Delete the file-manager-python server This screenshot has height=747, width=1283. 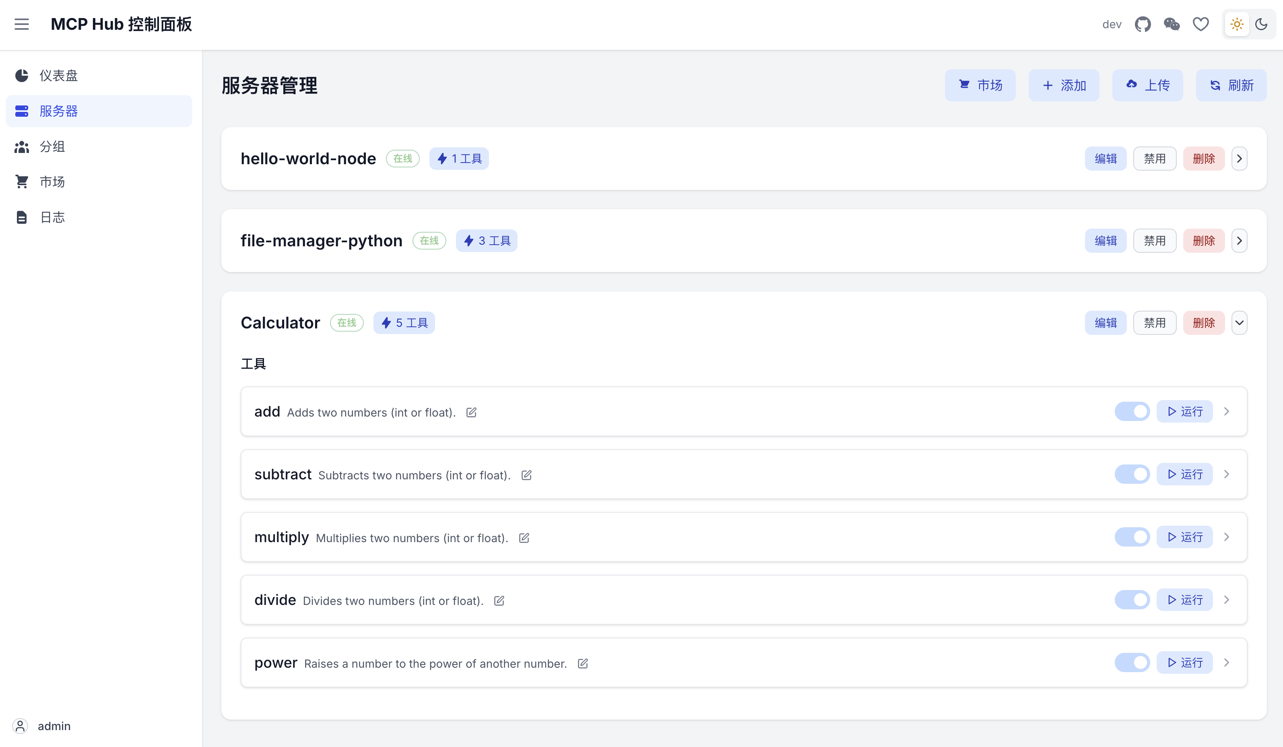click(x=1204, y=240)
